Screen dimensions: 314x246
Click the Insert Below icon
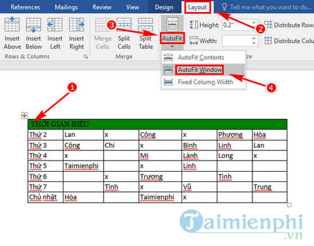pos(33,25)
